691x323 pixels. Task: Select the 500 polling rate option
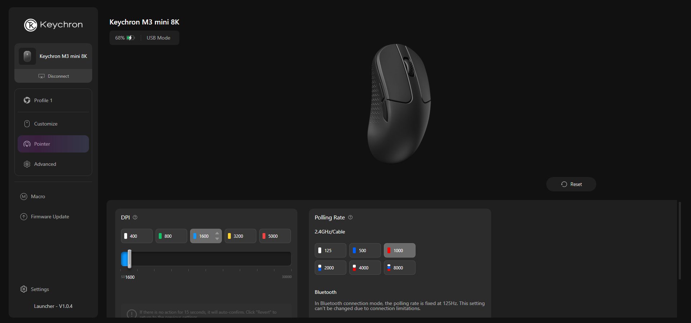tap(365, 250)
